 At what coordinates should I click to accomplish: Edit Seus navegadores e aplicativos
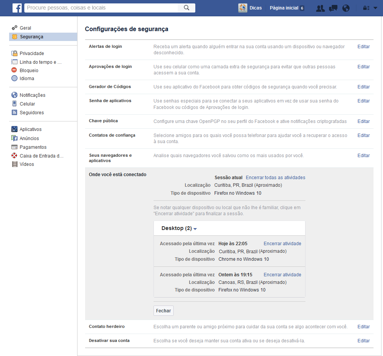click(x=364, y=156)
